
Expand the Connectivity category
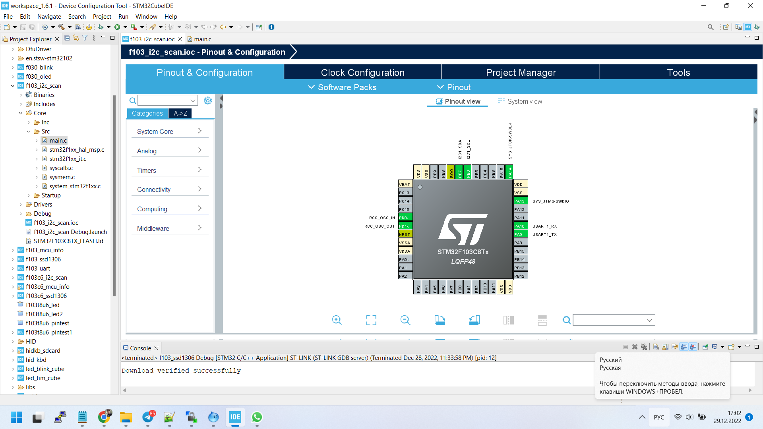click(170, 189)
